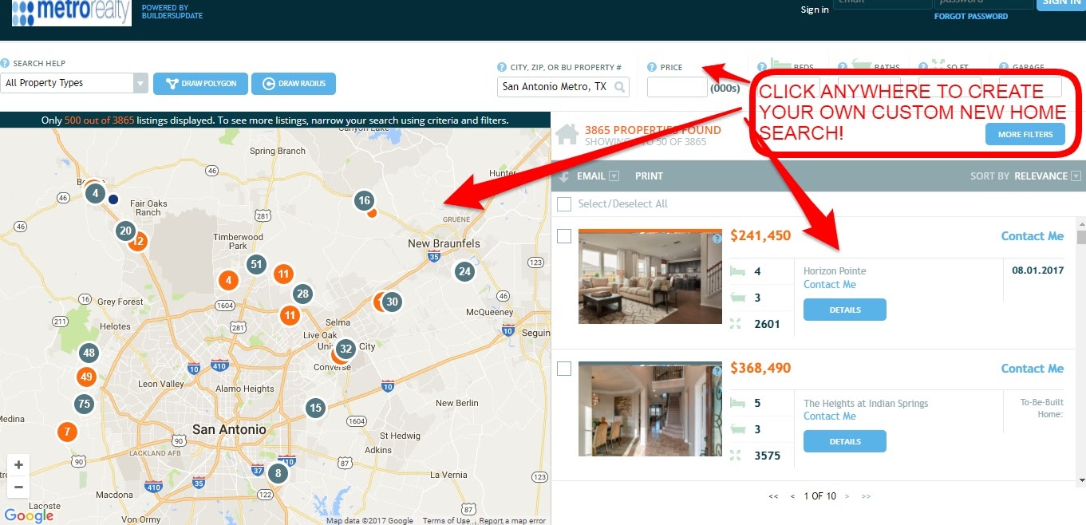
Task: Click the orange map cluster marker labeled 49
Action: (x=87, y=377)
